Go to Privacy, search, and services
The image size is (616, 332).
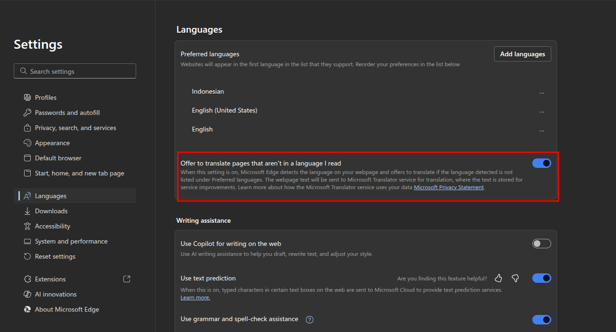click(75, 128)
